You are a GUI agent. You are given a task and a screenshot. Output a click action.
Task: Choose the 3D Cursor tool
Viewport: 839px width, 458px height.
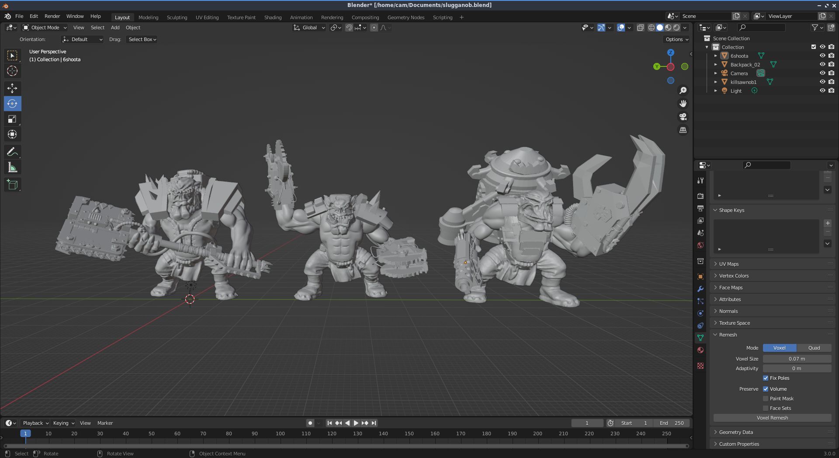tap(12, 71)
